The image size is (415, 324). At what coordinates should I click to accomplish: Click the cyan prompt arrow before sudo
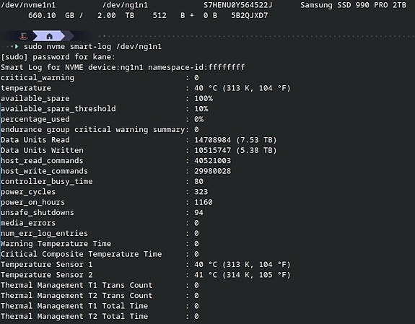click(17, 47)
